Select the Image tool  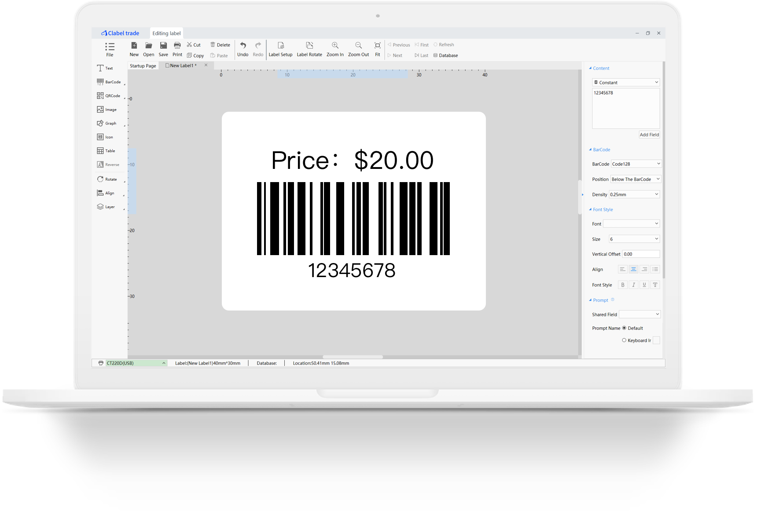[107, 110]
